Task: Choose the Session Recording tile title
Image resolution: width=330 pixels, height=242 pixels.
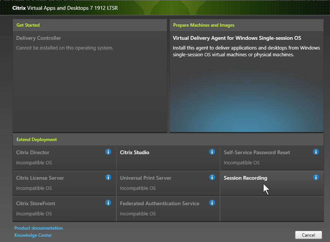Action: tap(245, 178)
